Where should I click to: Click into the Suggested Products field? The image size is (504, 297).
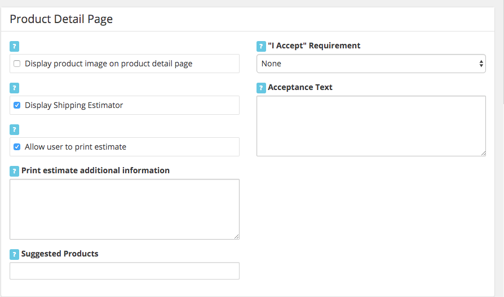point(125,271)
